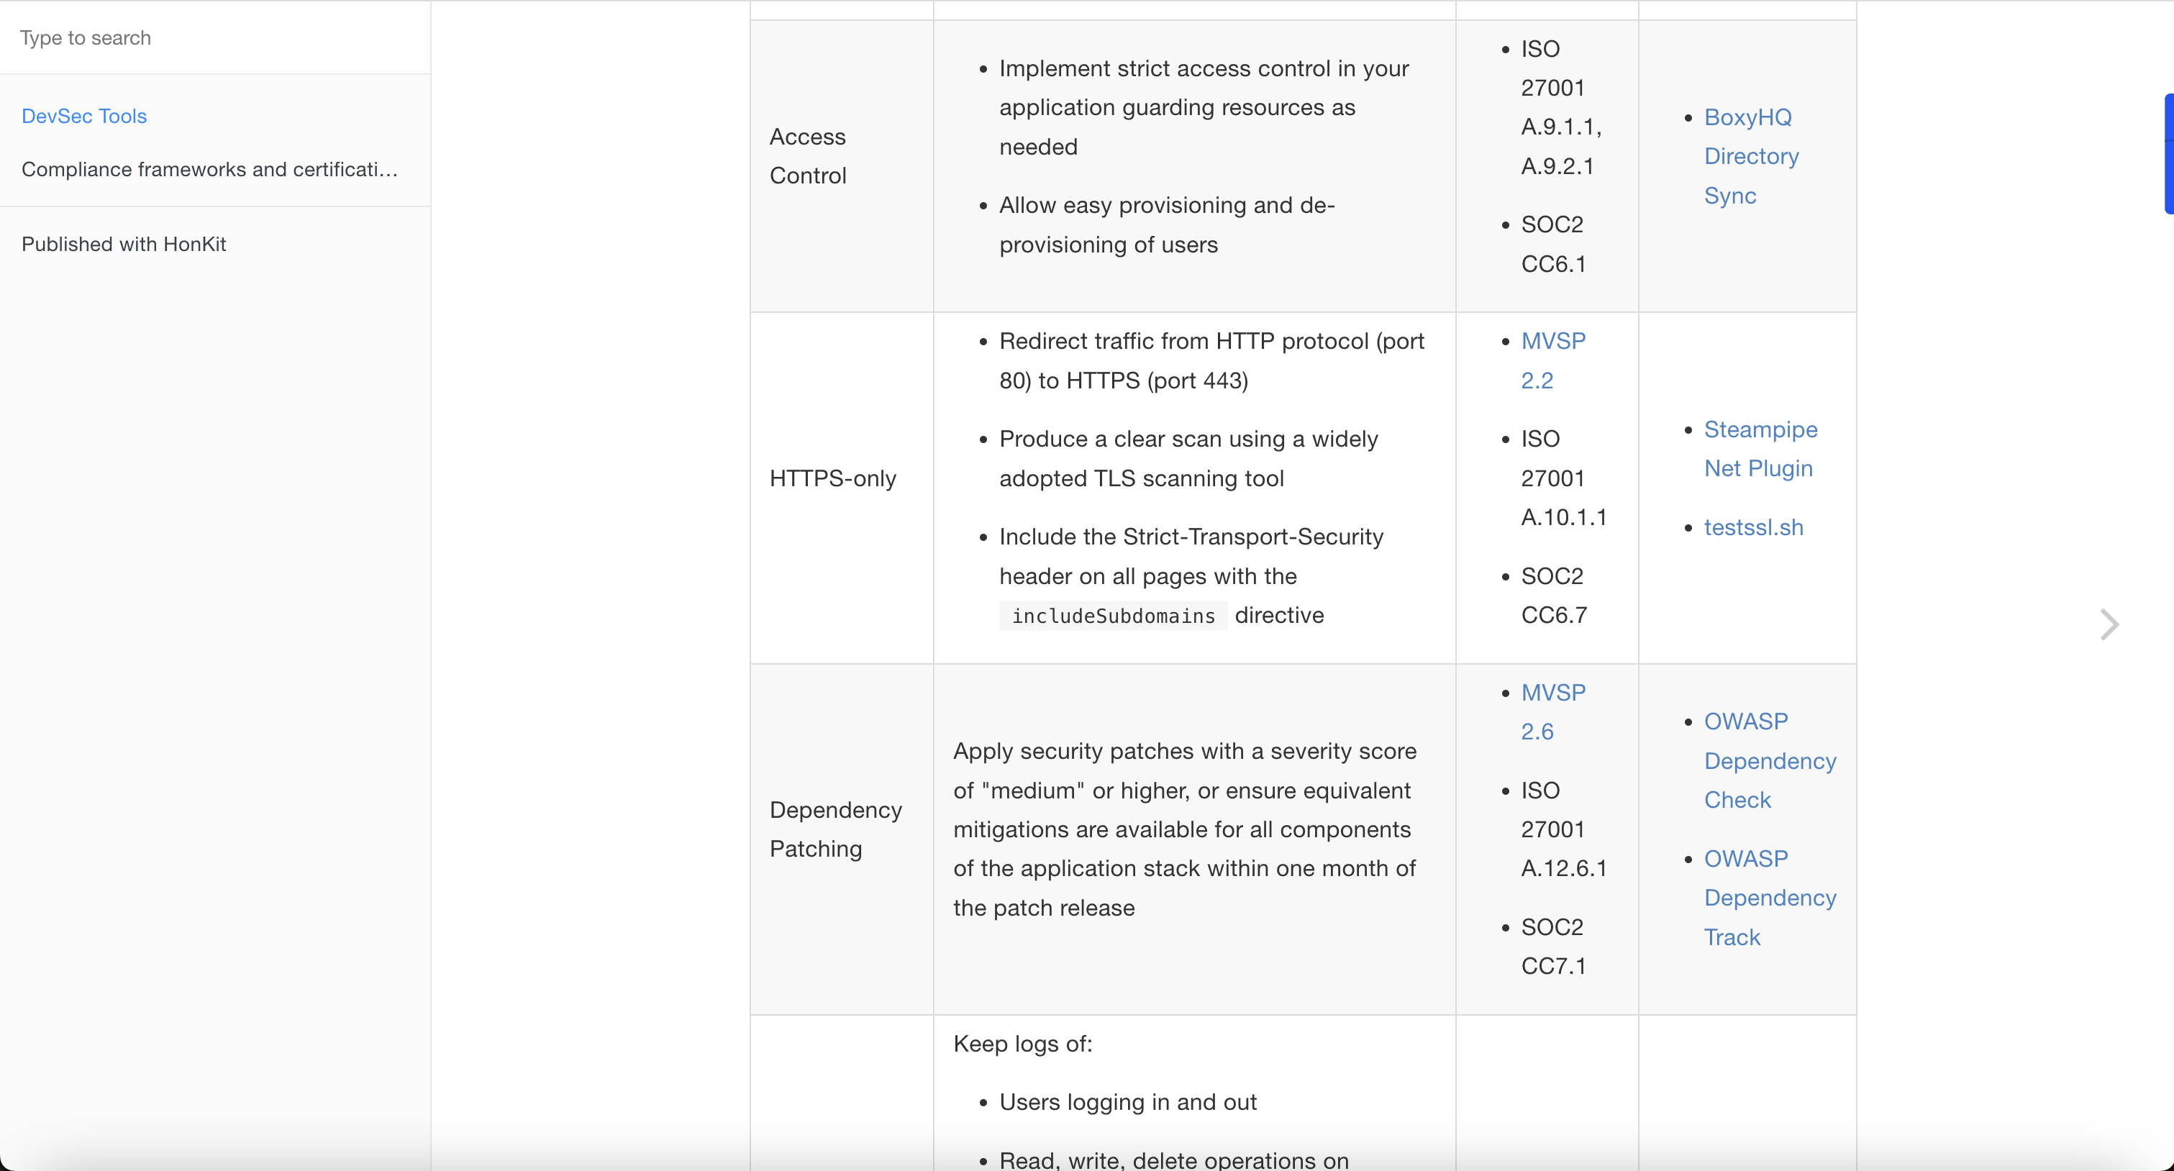
Task: Click the Dependency Patching row header
Action: (837, 829)
